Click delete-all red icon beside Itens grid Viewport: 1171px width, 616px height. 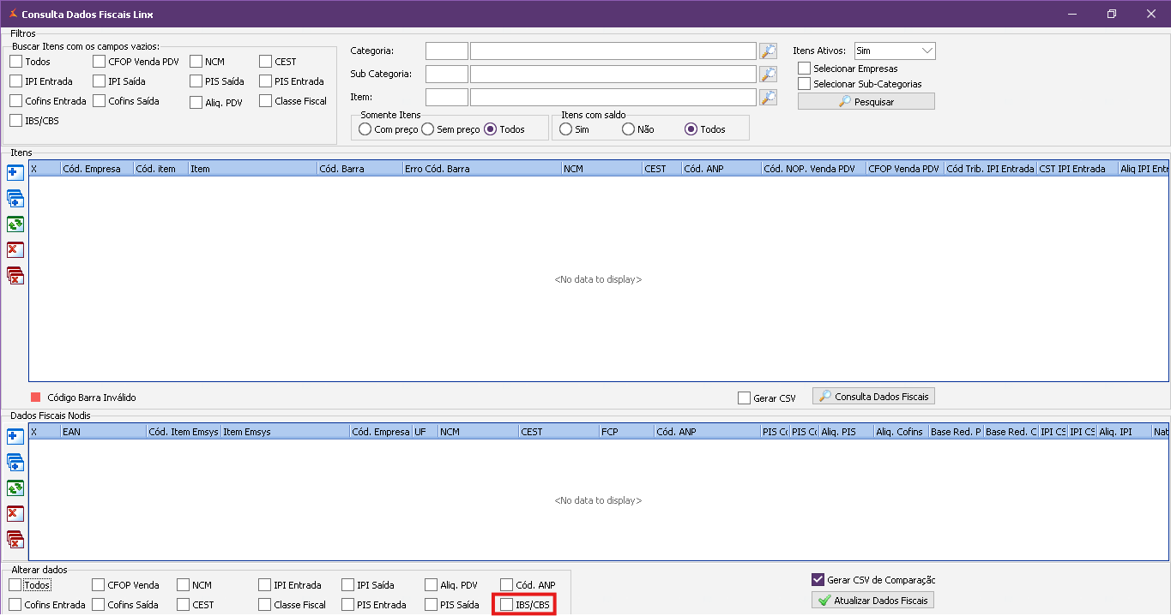[x=15, y=275]
